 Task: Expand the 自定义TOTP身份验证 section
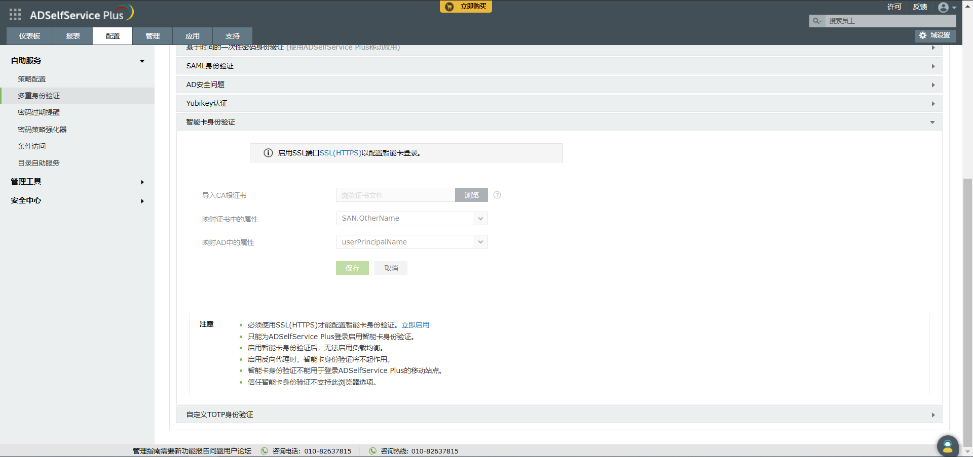[932, 414]
